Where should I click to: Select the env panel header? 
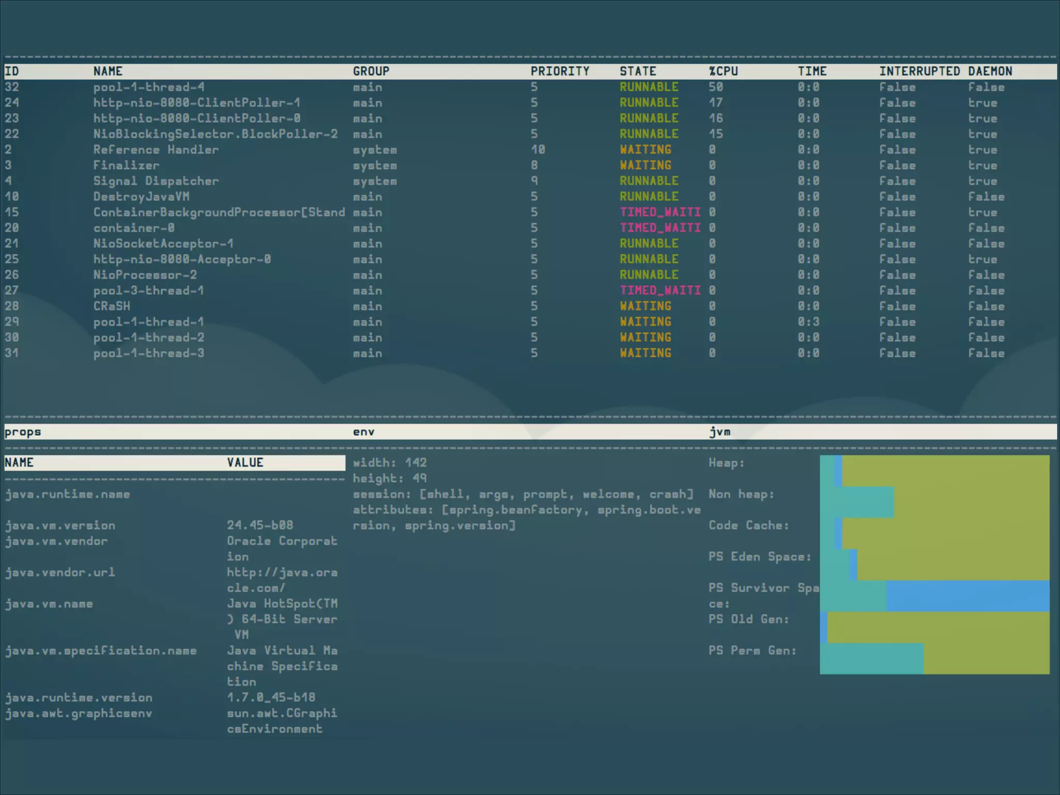(x=363, y=432)
